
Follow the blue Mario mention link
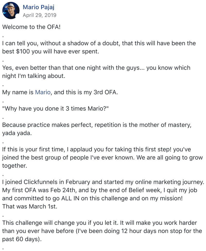coord(43,92)
